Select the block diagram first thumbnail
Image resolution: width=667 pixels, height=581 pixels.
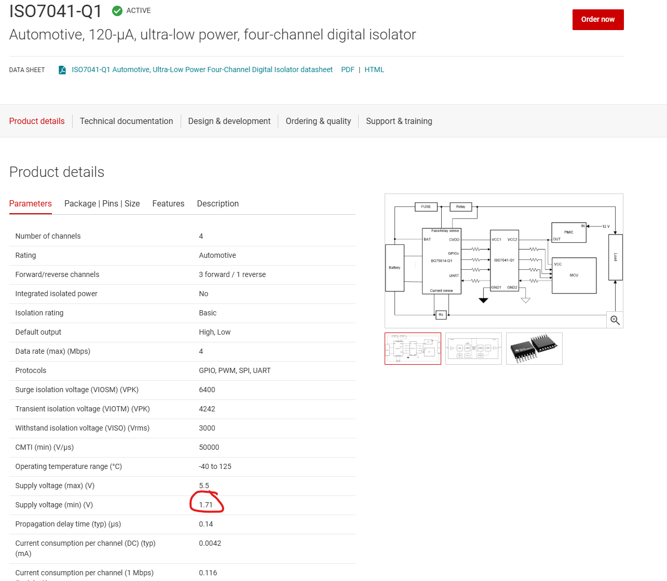click(413, 349)
